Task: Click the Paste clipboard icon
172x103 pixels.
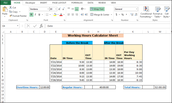Action: pyautogui.click(x=5, y=9)
